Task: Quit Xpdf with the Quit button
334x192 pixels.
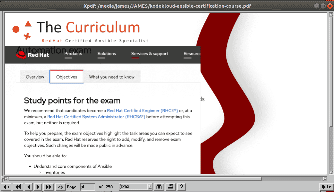Action: click(326, 187)
